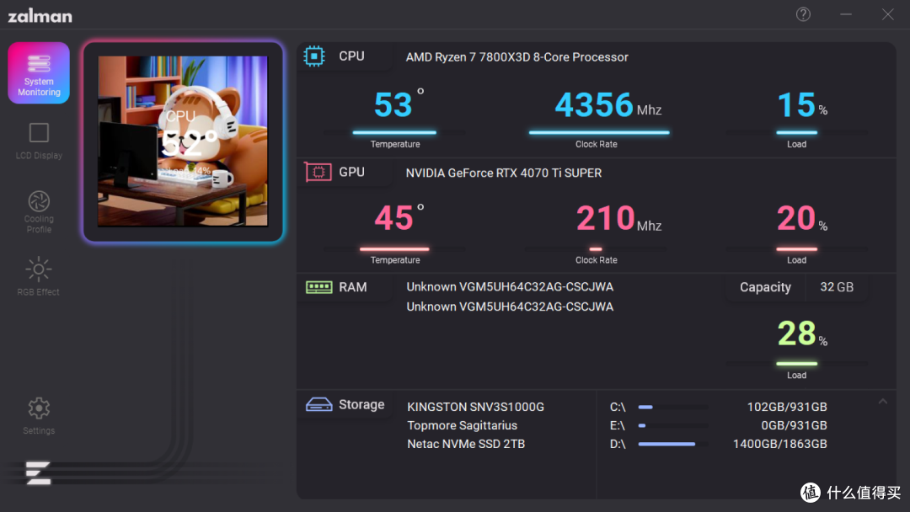
Task: Open the RGB Effect section
Action: (x=39, y=276)
